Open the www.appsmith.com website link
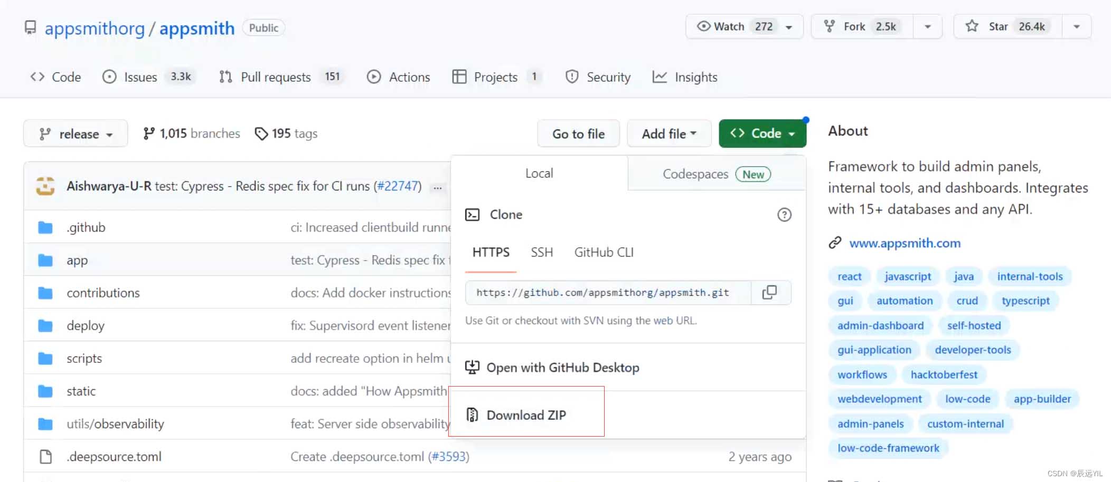This screenshot has width=1111, height=482. coord(905,243)
